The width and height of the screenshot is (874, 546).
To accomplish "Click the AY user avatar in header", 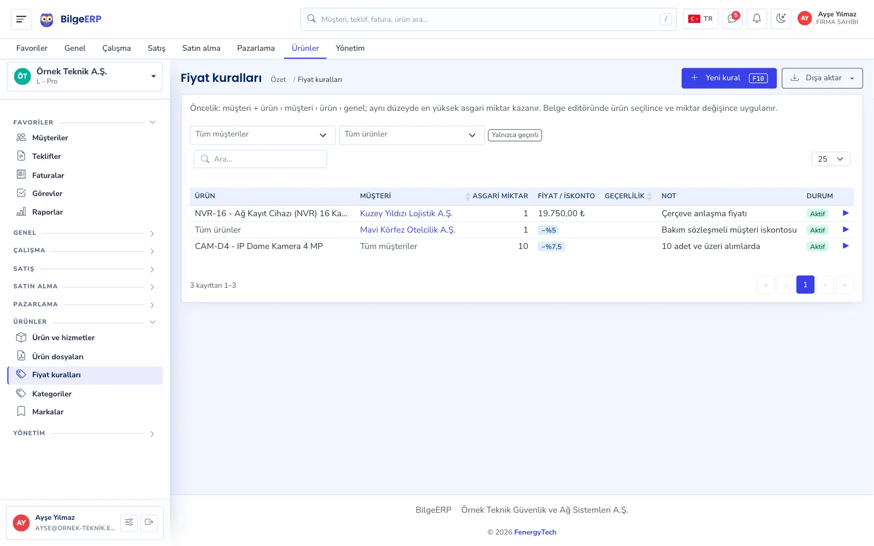I will [x=805, y=19].
